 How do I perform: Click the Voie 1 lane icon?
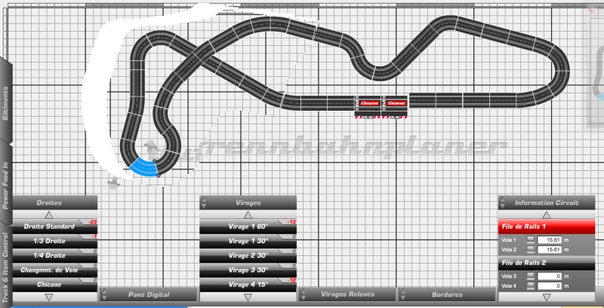[x=531, y=239]
